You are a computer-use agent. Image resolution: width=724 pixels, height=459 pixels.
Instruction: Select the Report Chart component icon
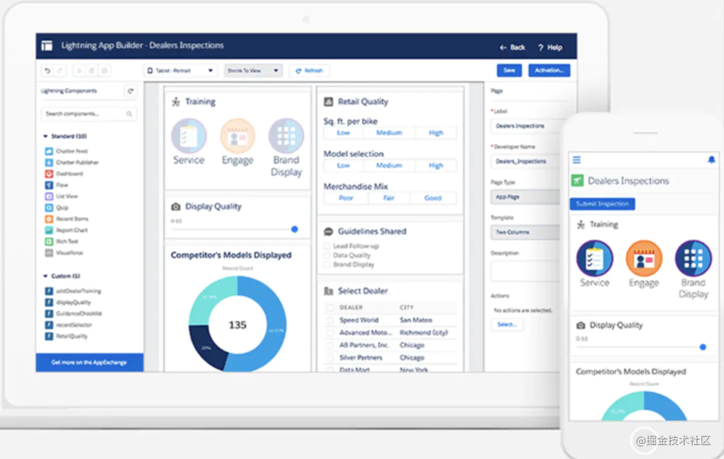pyautogui.click(x=49, y=230)
